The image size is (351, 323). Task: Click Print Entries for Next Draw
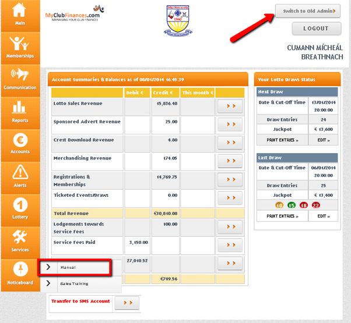click(282, 140)
